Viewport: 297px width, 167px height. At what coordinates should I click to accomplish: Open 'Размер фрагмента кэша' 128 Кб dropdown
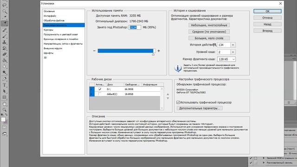[226, 59]
